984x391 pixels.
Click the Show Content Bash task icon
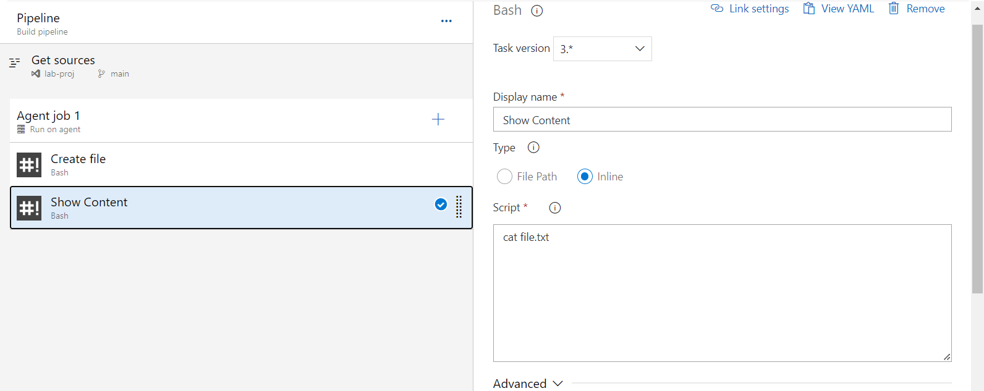pos(29,208)
